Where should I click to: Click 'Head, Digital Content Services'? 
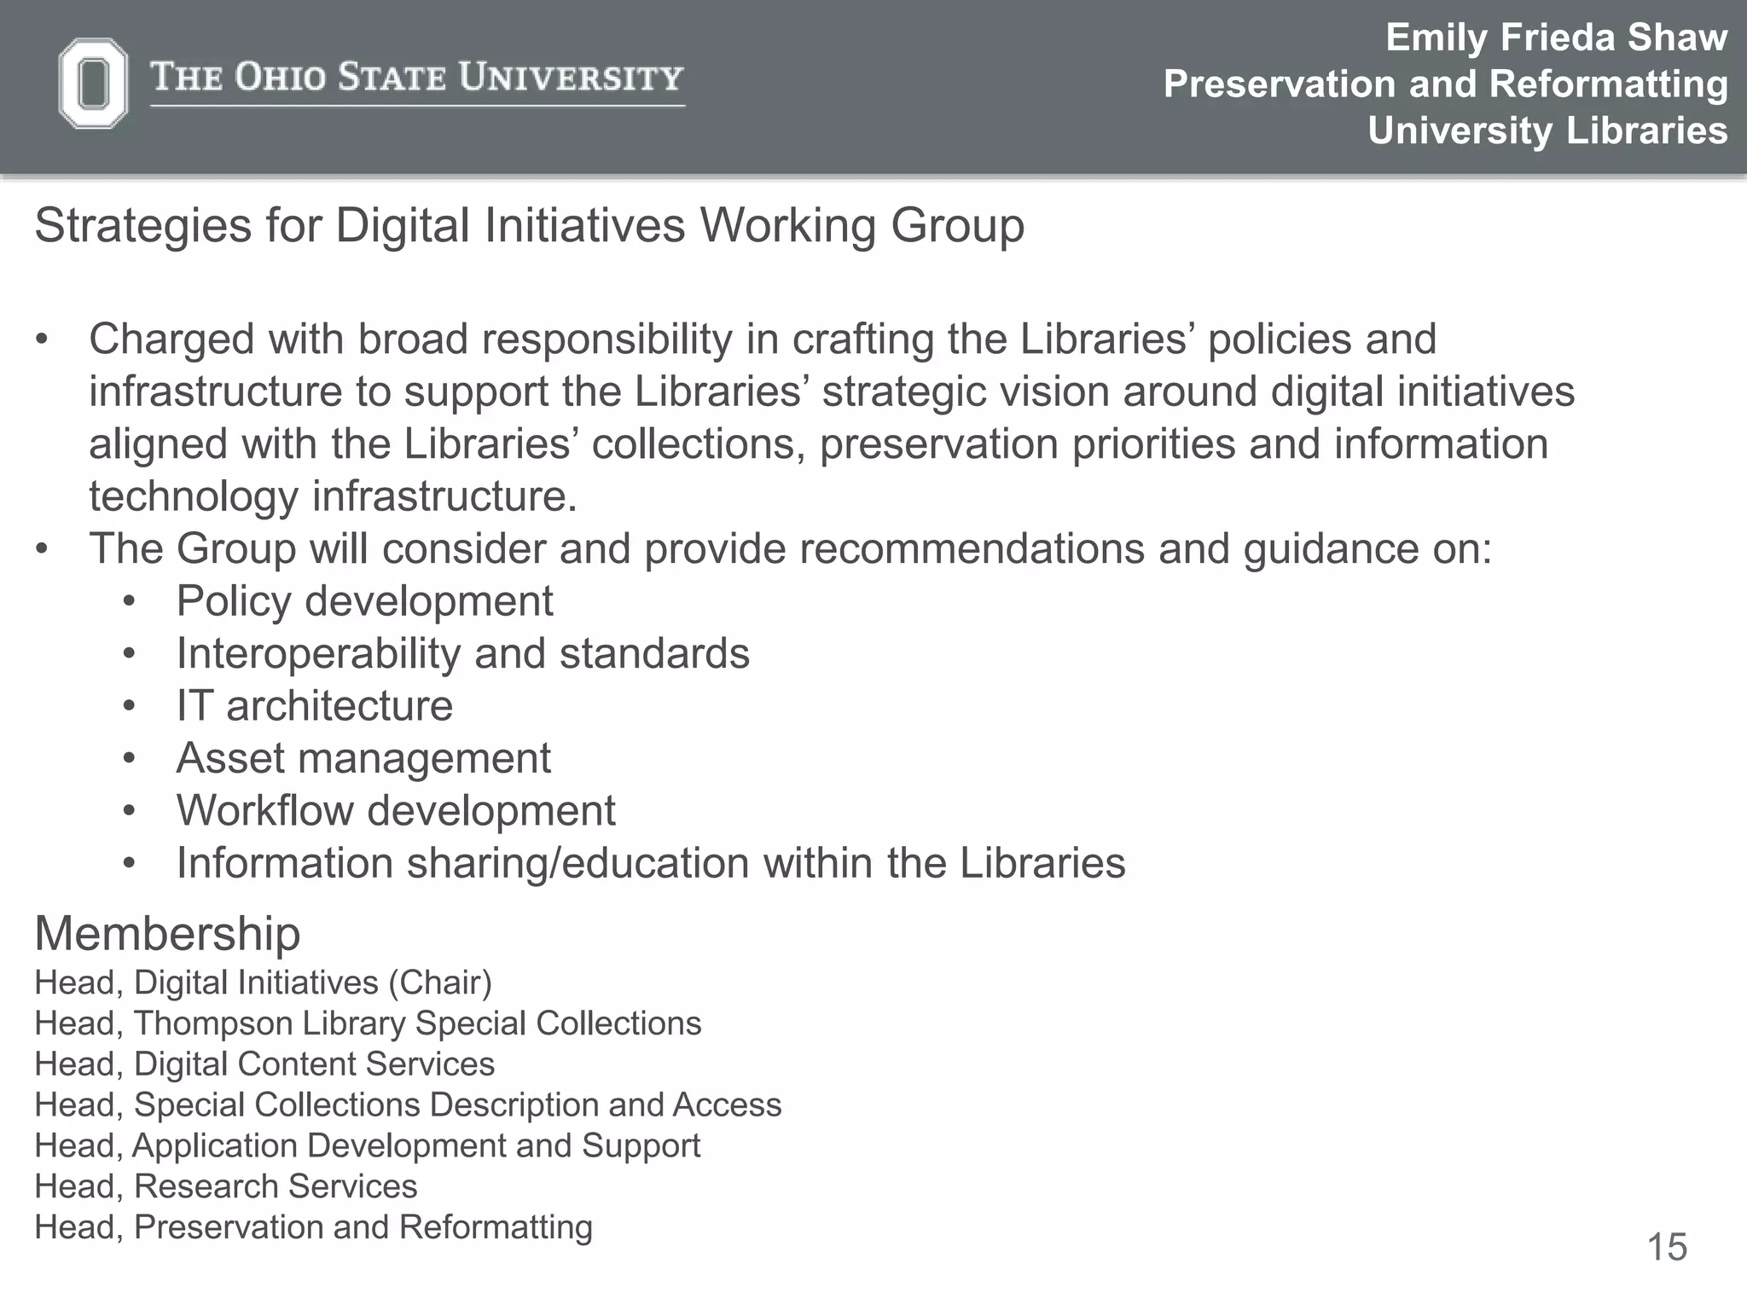(x=264, y=1064)
